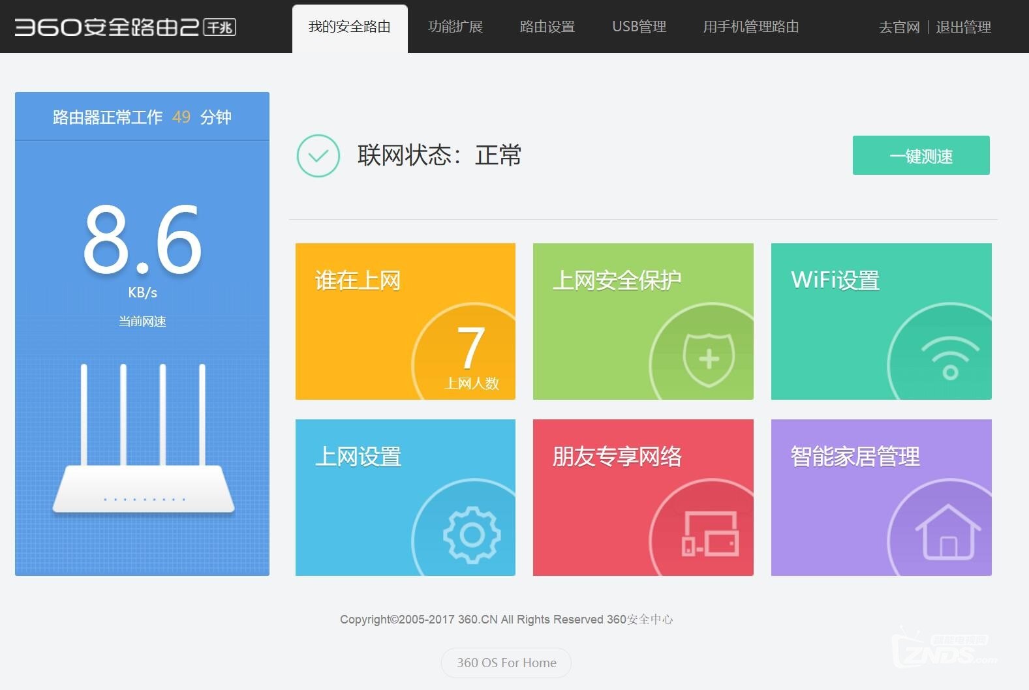Screen dimensions: 1029x690
Task: Select the USB管理 tab
Action: click(639, 27)
